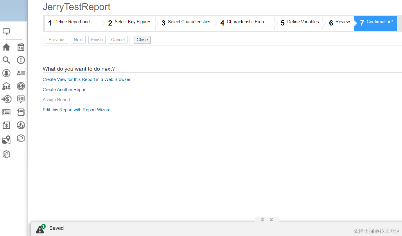Go to step 4 Characteristic Properties
Viewport: 402px width, 236px height.
(x=244, y=23)
